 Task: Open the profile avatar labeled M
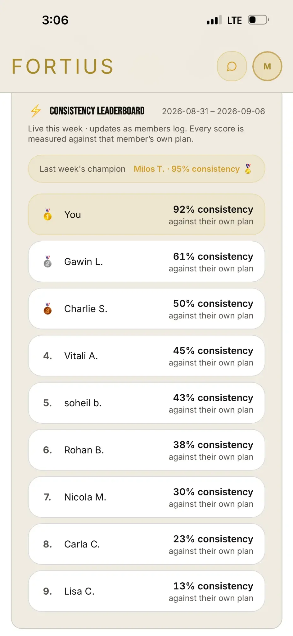pyautogui.click(x=267, y=66)
